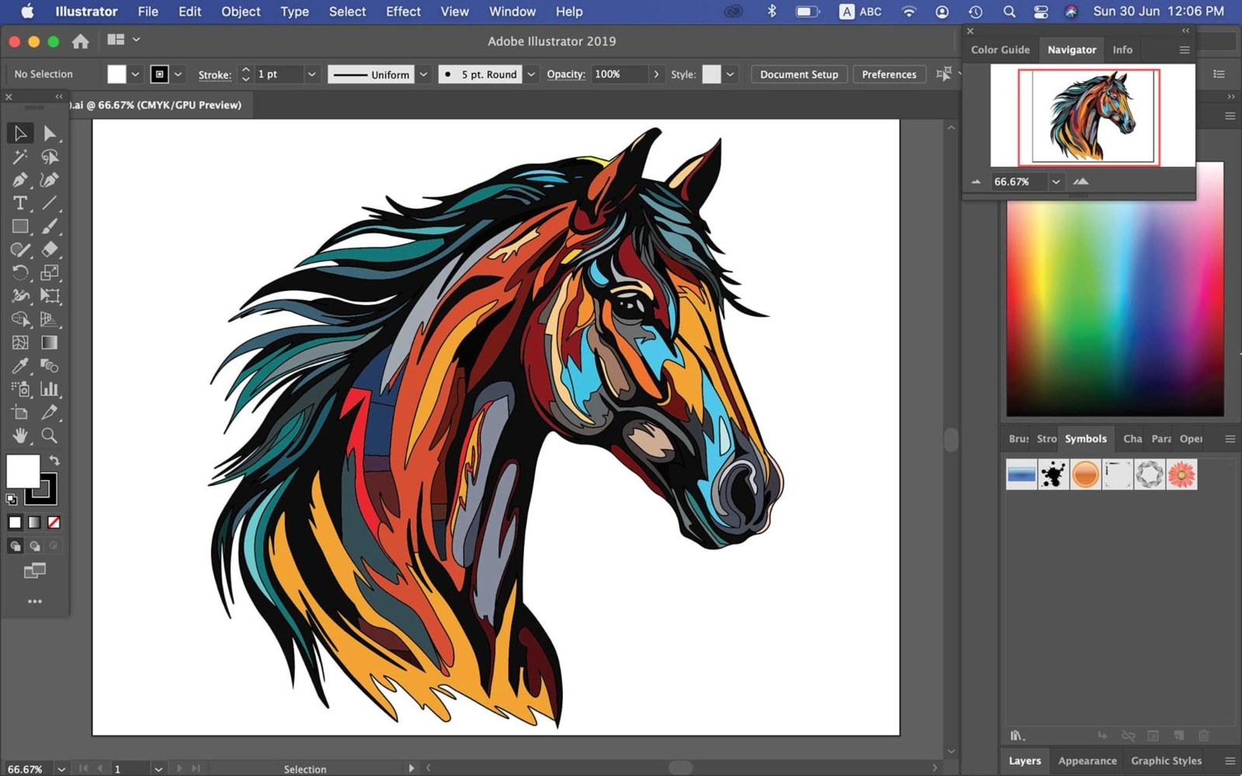
Task: Select the Eraser tool
Action: coord(50,250)
